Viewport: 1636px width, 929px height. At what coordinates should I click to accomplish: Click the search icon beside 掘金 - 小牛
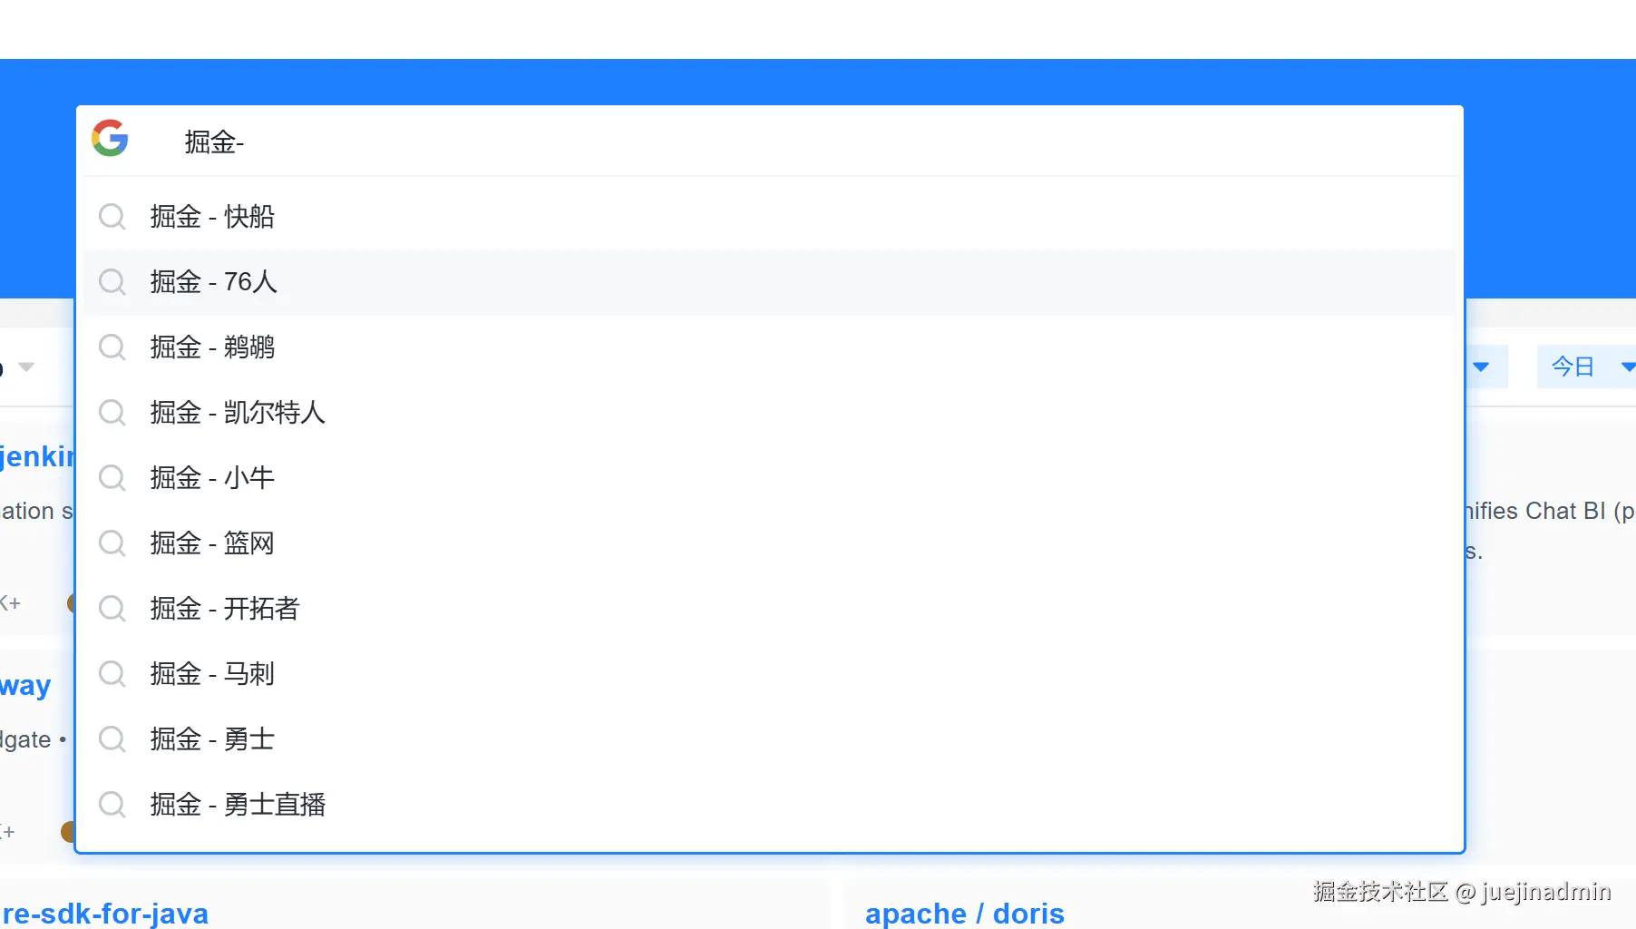coord(112,478)
